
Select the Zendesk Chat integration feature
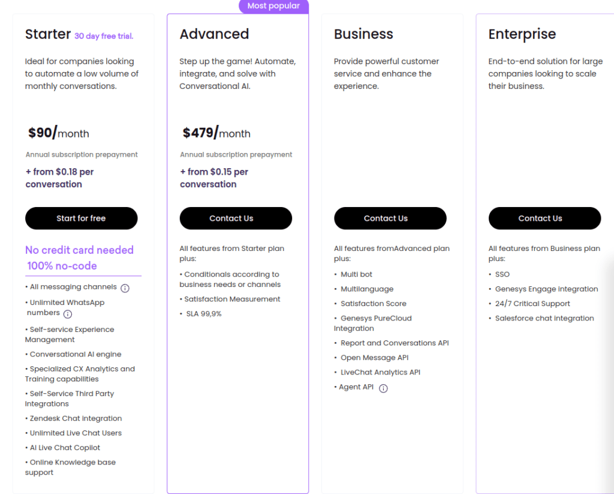(x=74, y=418)
